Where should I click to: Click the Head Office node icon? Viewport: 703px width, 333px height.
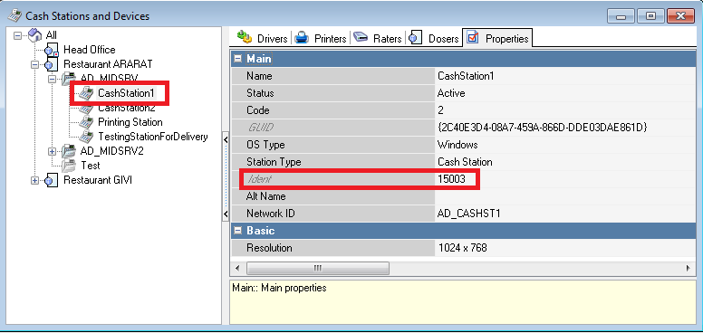[x=52, y=50]
